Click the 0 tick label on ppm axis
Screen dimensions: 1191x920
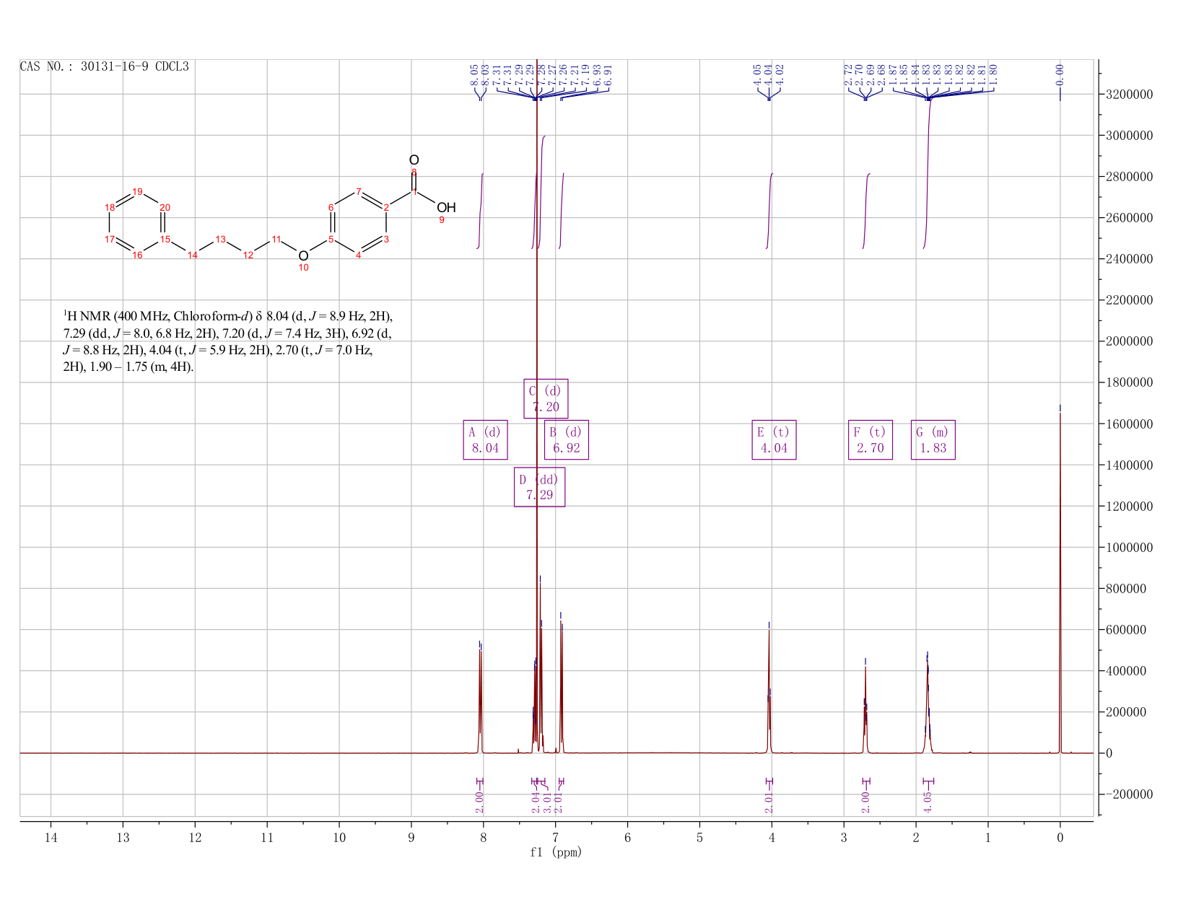pyautogui.click(x=1060, y=838)
